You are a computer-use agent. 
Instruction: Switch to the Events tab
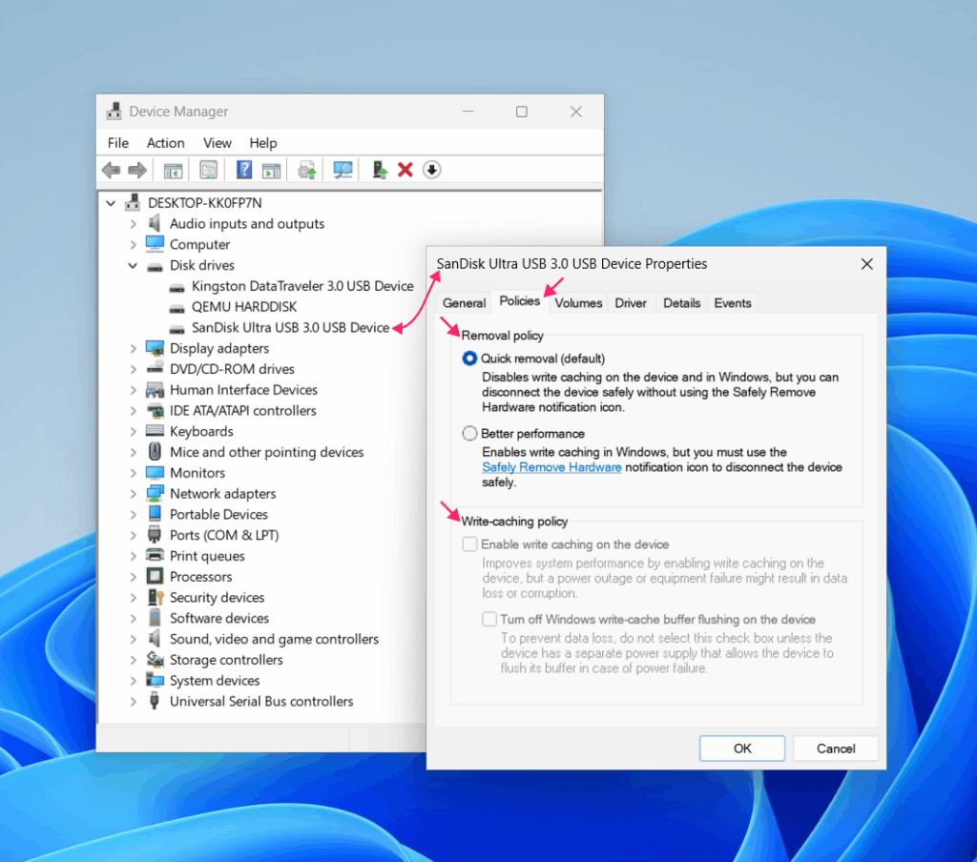point(732,302)
